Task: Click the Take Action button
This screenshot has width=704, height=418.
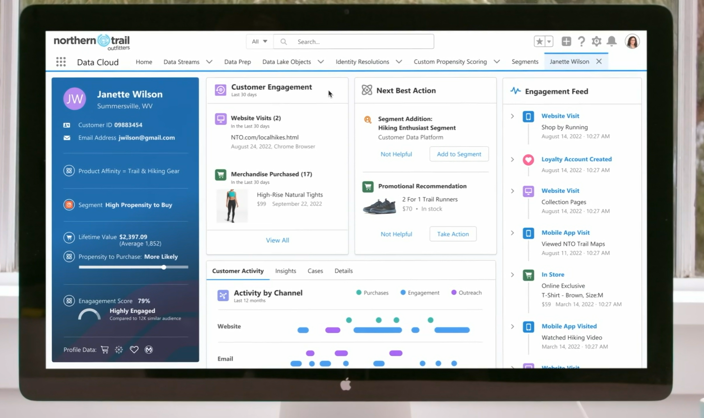Action: (453, 234)
